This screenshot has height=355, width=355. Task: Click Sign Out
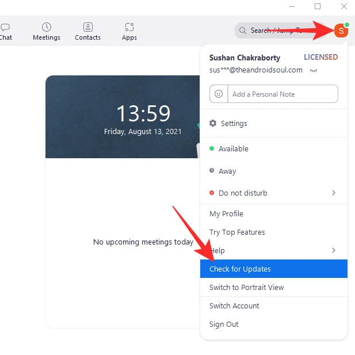coord(224,324)
